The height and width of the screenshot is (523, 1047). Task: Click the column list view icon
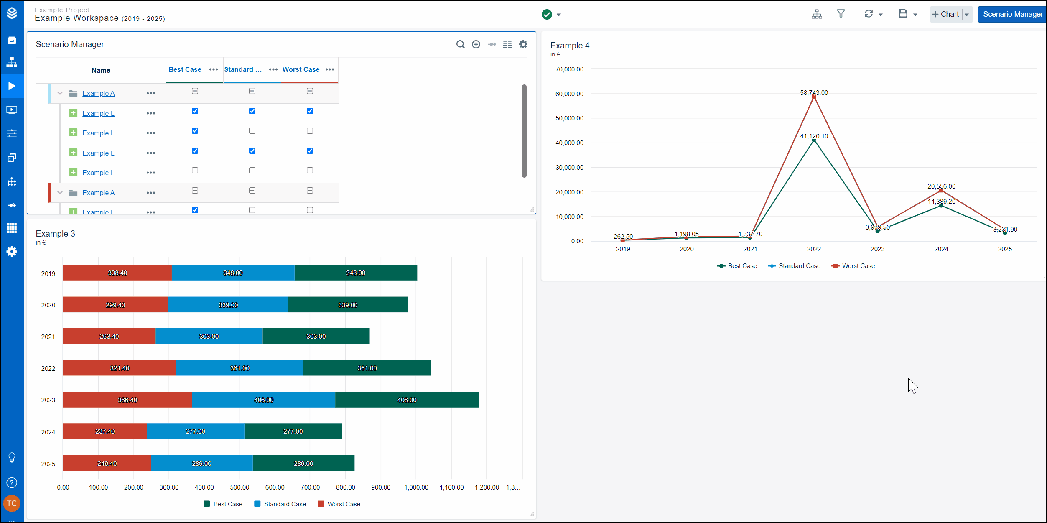507,44
